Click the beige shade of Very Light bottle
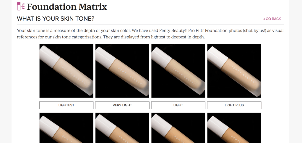This screenshot has width=302, height=143. tap(126, 75)
